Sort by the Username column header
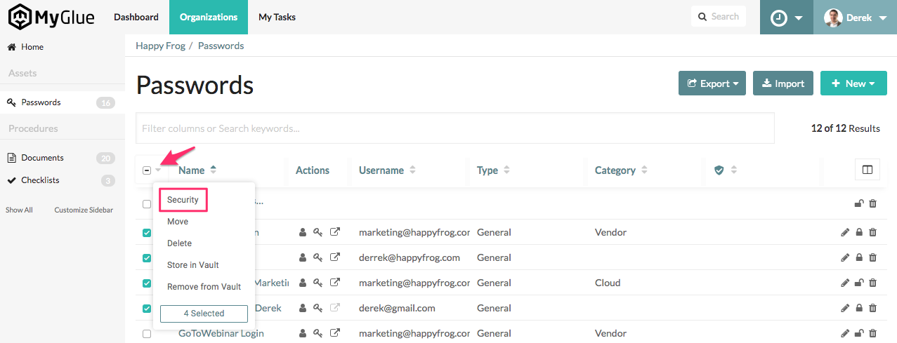 click(381, 170)
